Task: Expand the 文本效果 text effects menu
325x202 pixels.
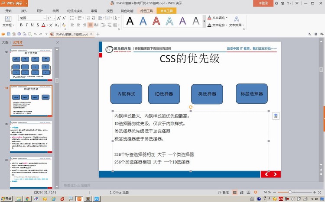Action: coord(237,25)
